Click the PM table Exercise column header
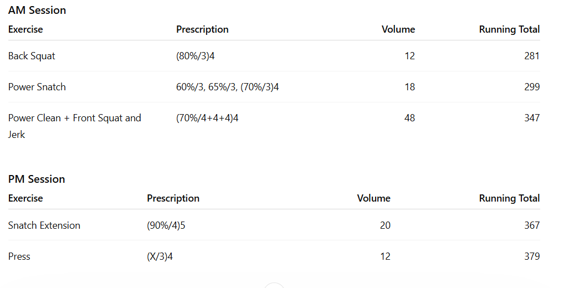569x288 pixels. pyautogui.click(x=25, y=198)
